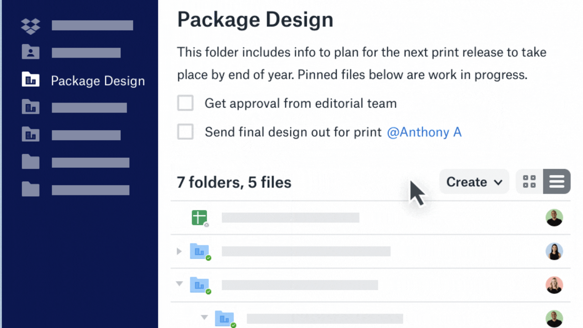Collapse the nested subfolder arrow
The image size is (583, 328).
click(204, 317)
